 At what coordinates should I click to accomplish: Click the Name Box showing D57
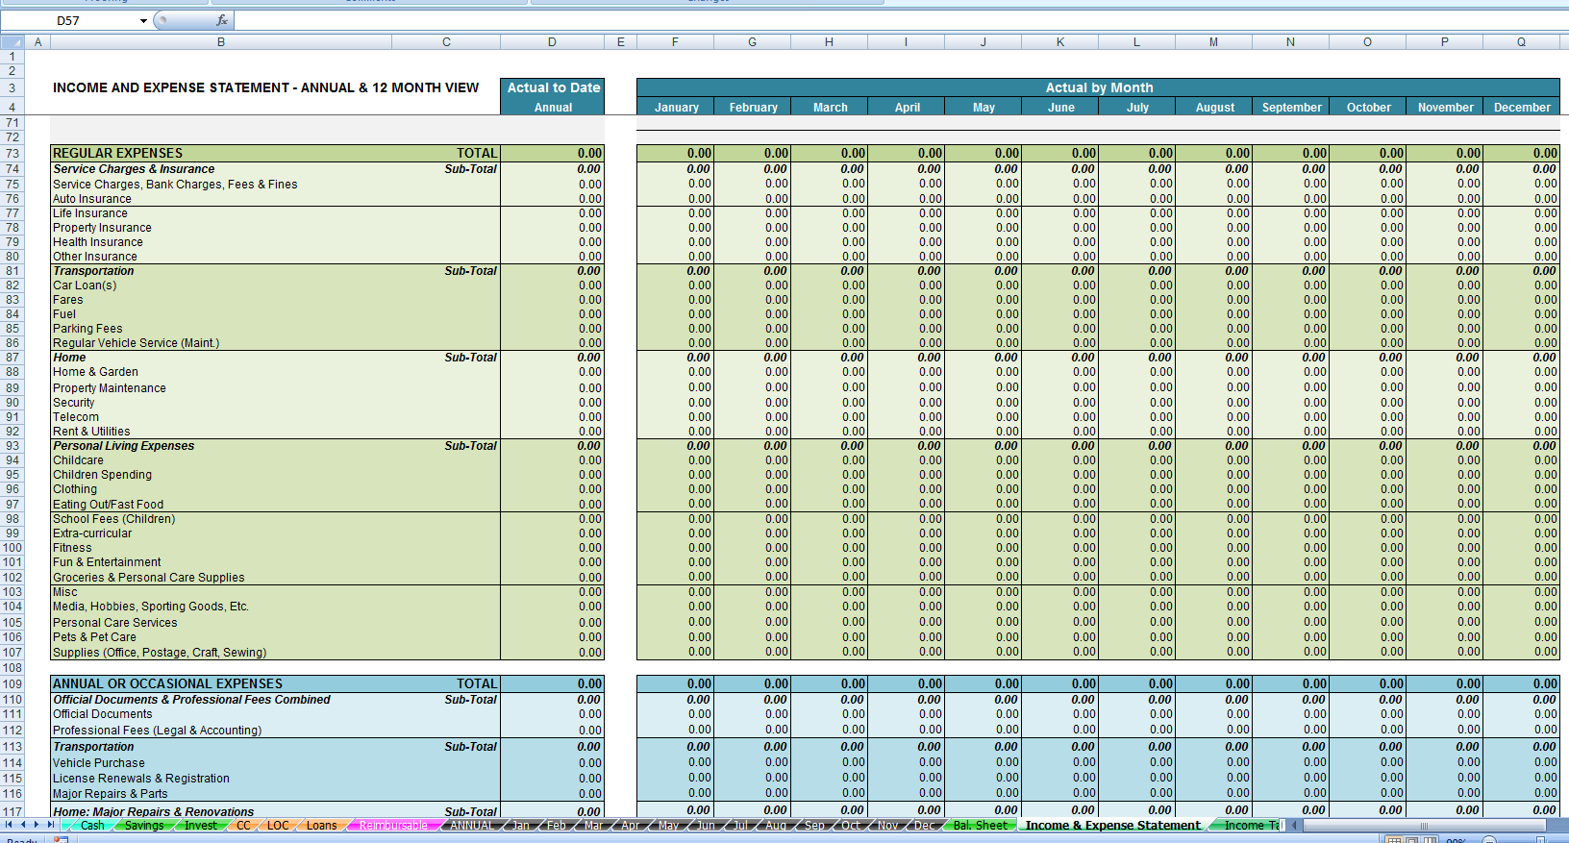(68, 21)
